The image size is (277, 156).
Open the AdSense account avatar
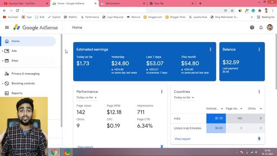click(270, 27)
